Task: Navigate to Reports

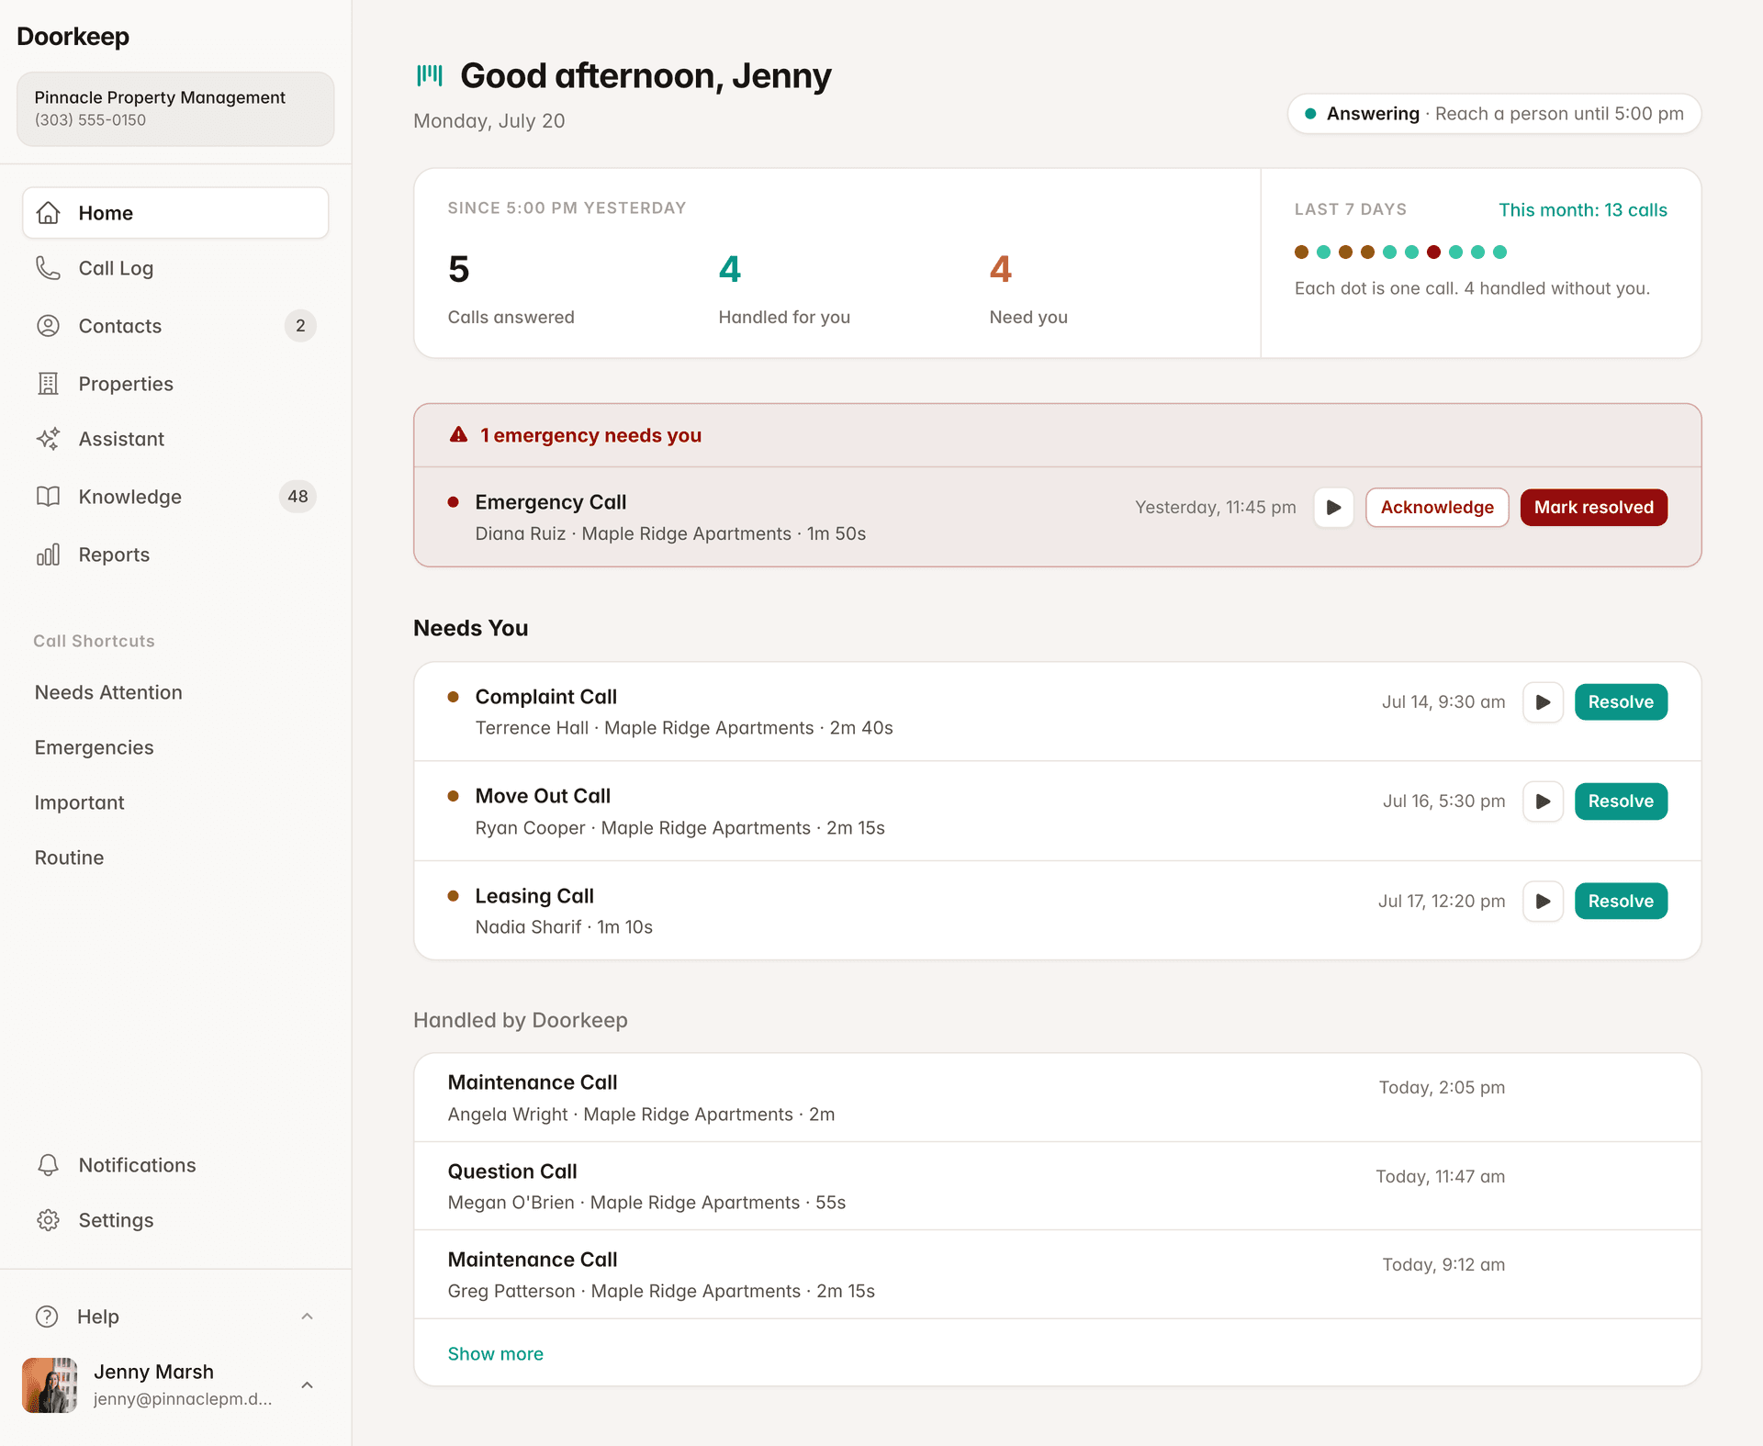Action: (x=175, y=555)
